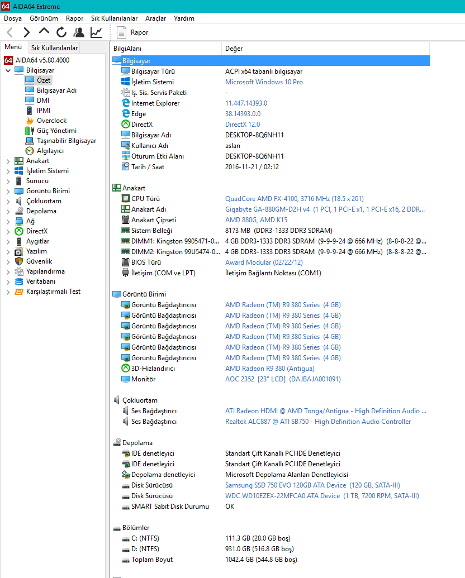
Task: Click the Yazılım software icon in the tree
Action: coord(19,251)
